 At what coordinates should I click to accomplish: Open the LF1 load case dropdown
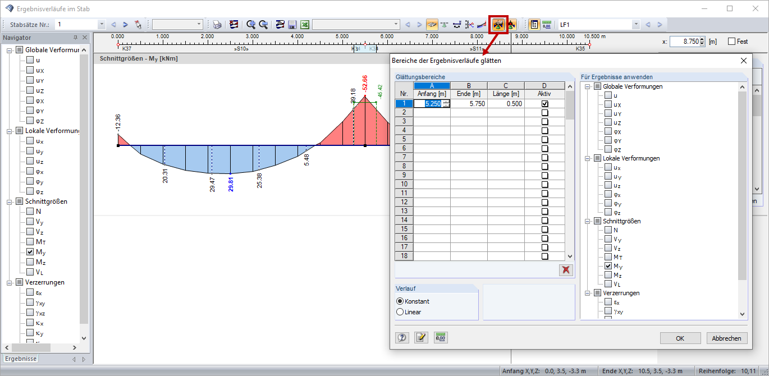pyautogui.click(x=635, y=25)
